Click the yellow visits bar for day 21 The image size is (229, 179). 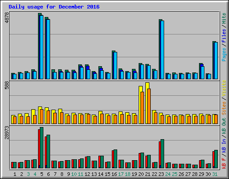(147, 103)
